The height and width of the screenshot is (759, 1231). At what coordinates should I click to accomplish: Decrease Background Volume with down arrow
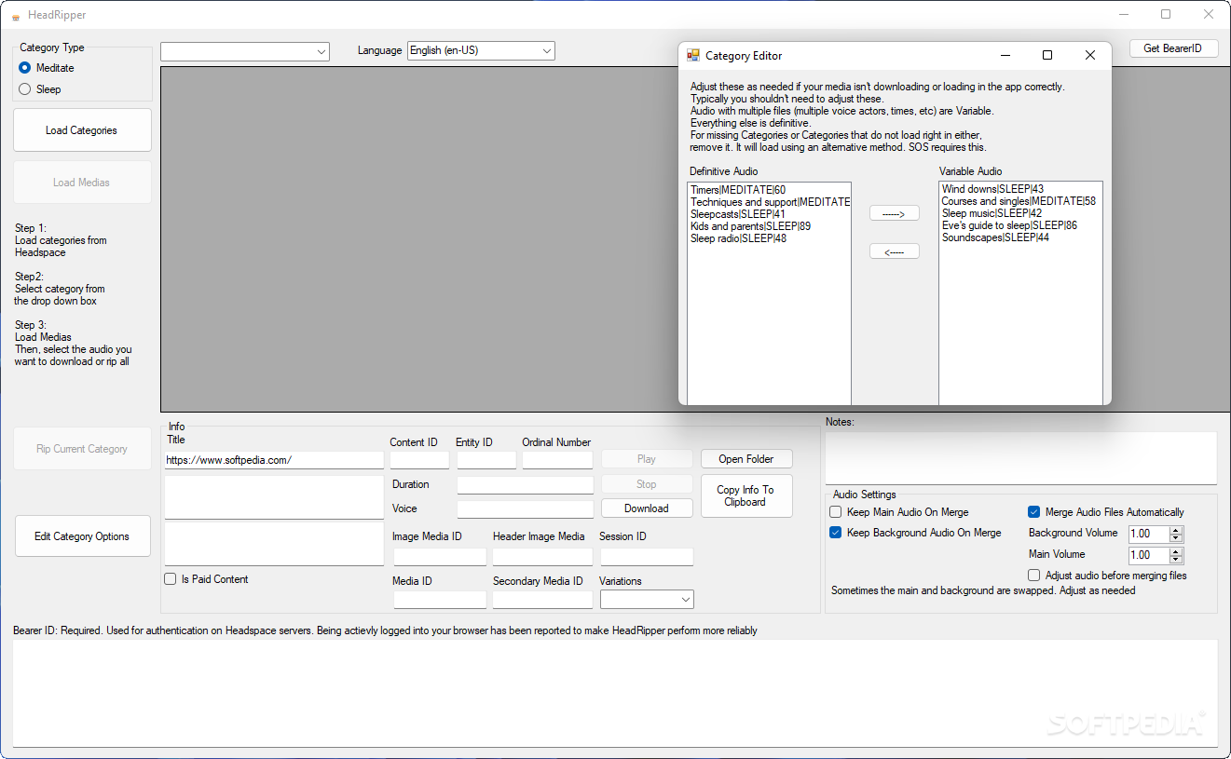pyautogui.click(x=1176, y=538)
